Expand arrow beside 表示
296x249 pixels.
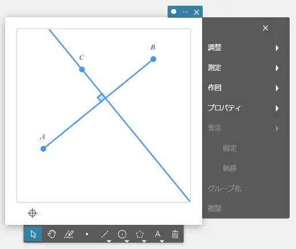pos(277,128)
